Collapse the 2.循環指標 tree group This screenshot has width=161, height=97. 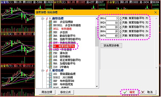(42, 70)
